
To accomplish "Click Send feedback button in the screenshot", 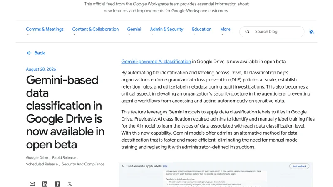I will [x=299, y=166].
